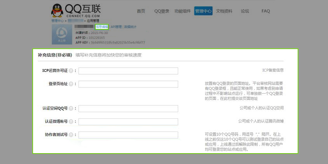This screenshot has height=164, width=328.
Task: Click APP ID value 101226165
Action: click(96, 38)
